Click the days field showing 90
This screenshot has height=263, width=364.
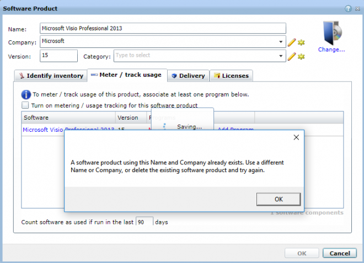click(144, 222)
